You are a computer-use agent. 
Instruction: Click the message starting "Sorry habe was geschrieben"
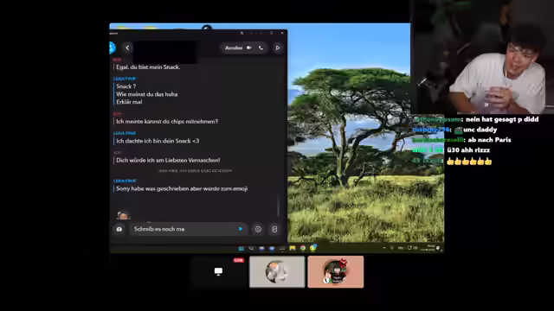(x=182, y=188)
